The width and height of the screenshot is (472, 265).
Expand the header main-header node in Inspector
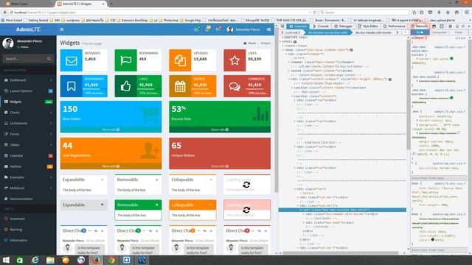pyautogui.click(x=288, y=62)
